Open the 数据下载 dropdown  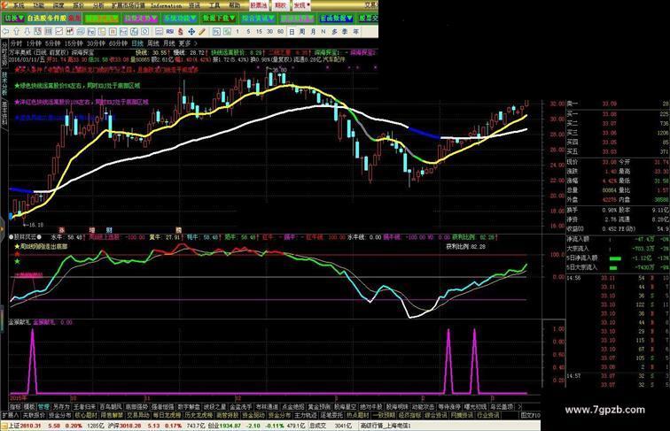tap(219, 19)
